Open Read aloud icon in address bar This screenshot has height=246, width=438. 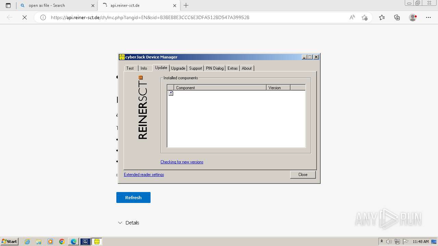coord(352,17)
